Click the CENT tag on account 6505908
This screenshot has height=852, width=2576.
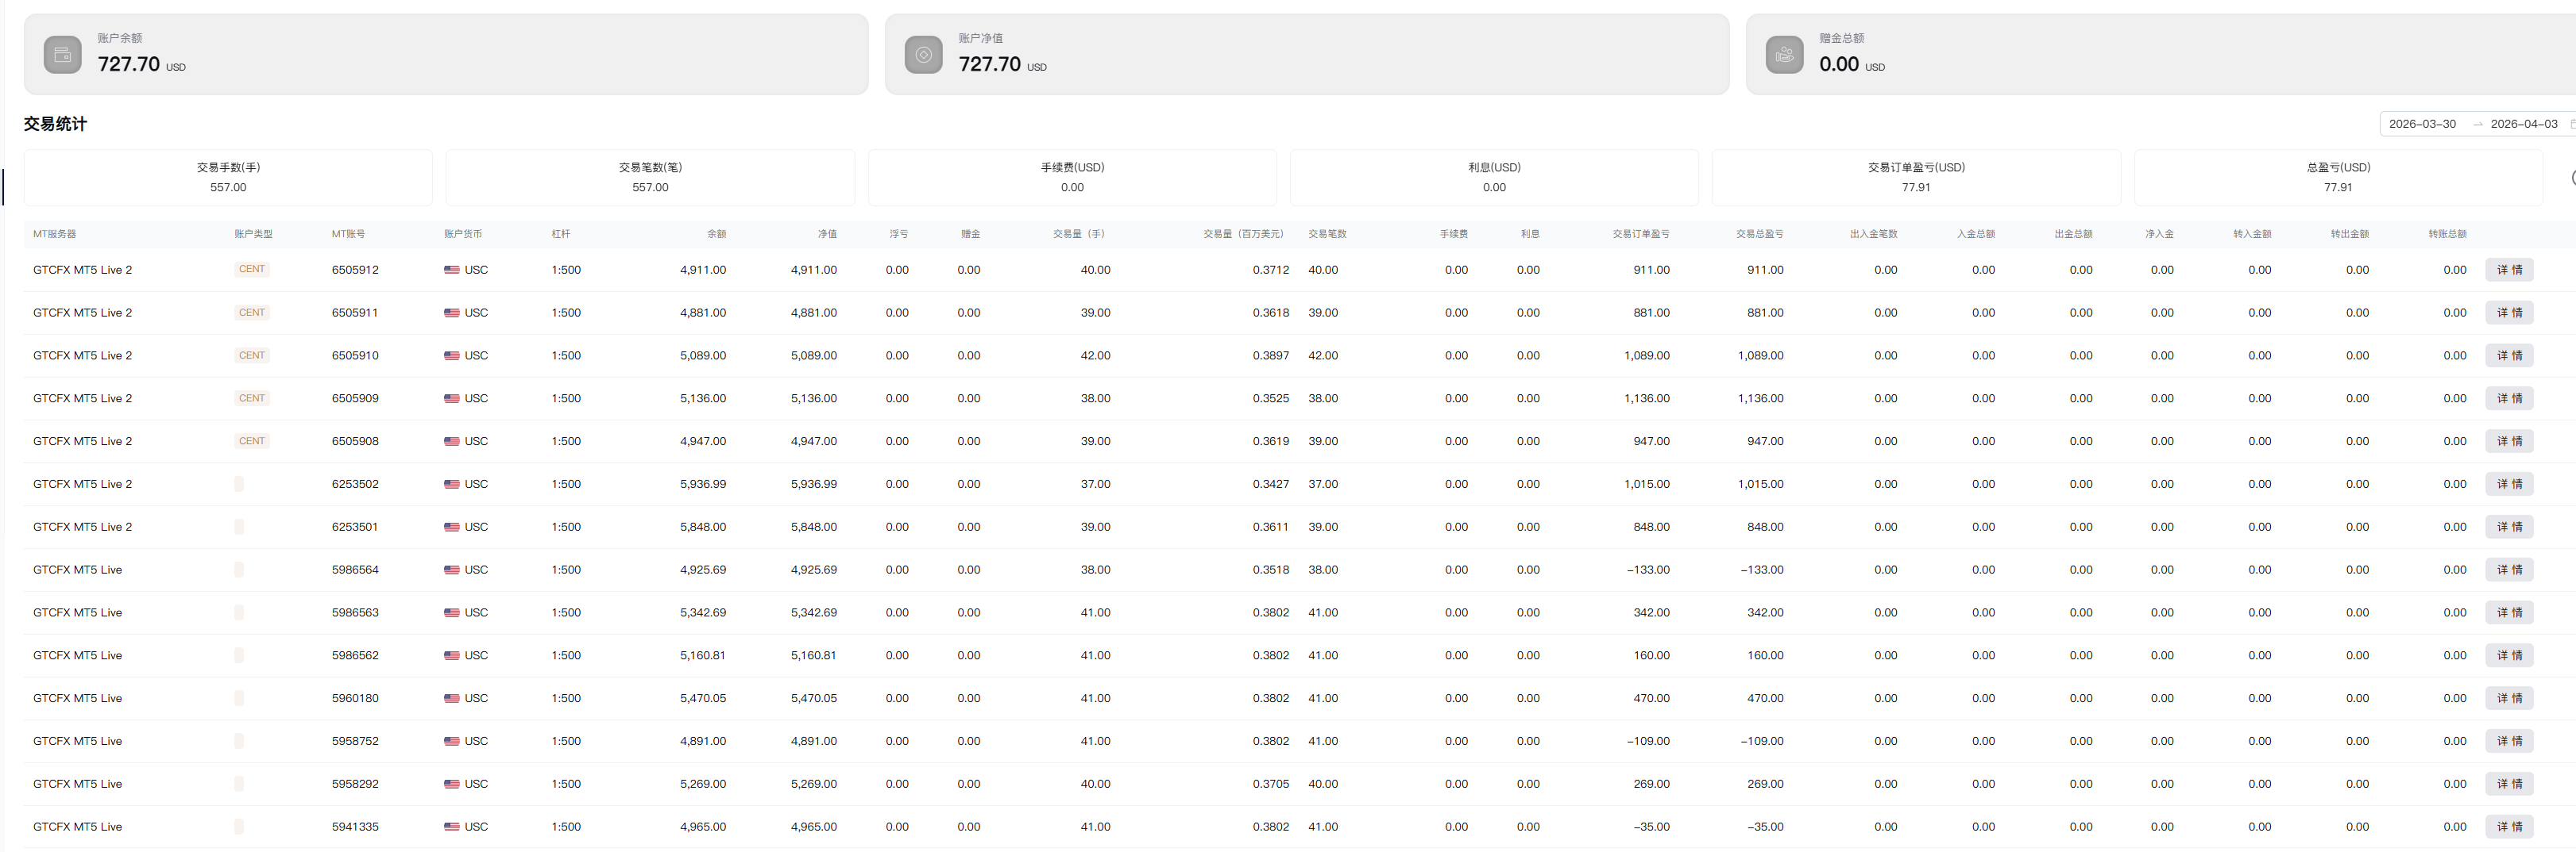click(252, 442)
